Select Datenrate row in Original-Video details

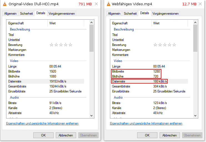click(46, 81)
